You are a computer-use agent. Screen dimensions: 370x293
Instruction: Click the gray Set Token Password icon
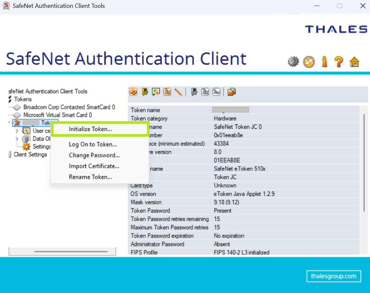pos(216,92)
